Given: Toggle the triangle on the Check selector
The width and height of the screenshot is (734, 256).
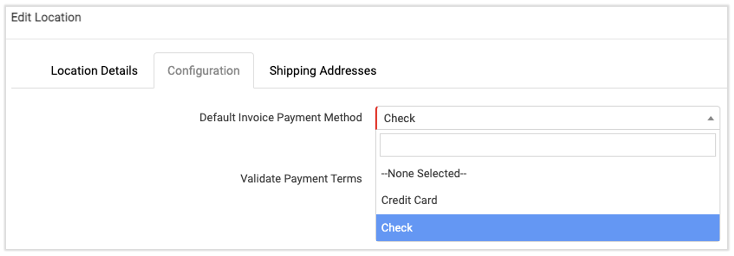Looking at the screenshot, I should click(710, 118).
